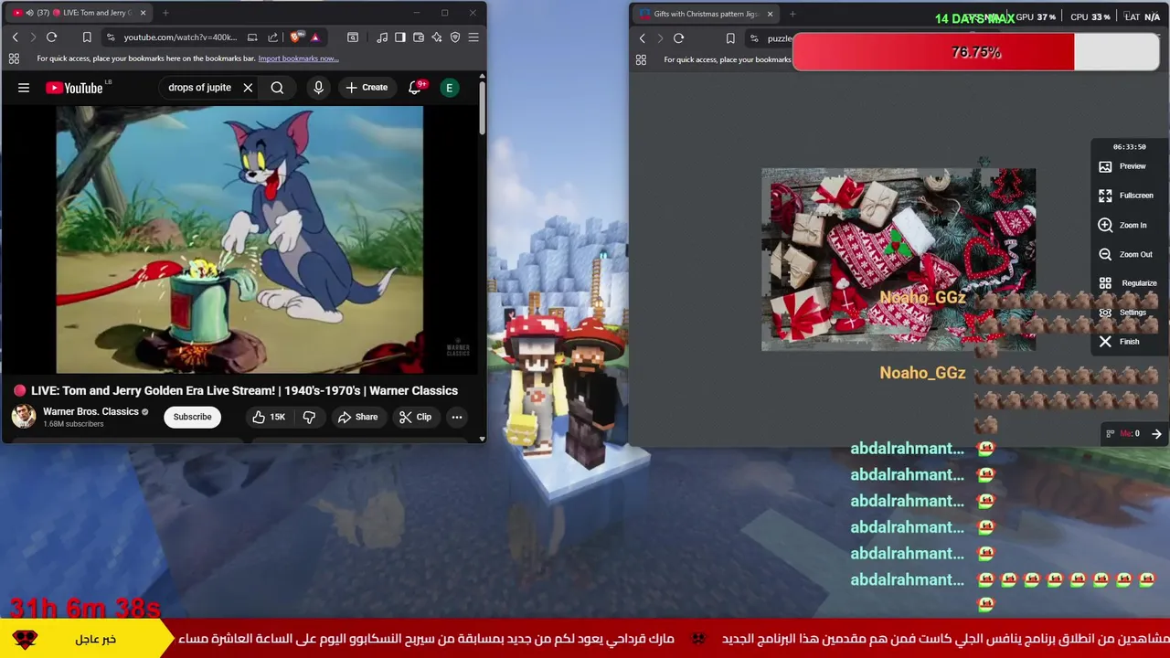The width and height of the screenshot is (1170, 658).
Task: Run YouTube search with magnifier button
Action: point(277,88)
